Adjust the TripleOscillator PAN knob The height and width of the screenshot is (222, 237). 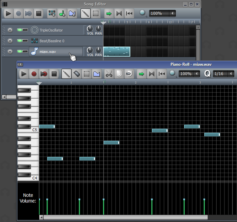tap(98, 29)
